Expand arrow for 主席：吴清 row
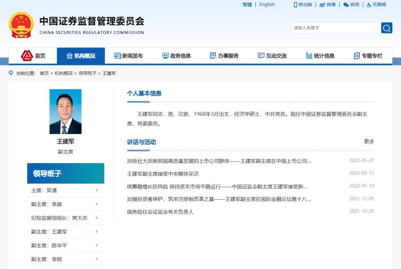Viewport: 401px width, 269px height. [97, 190]
